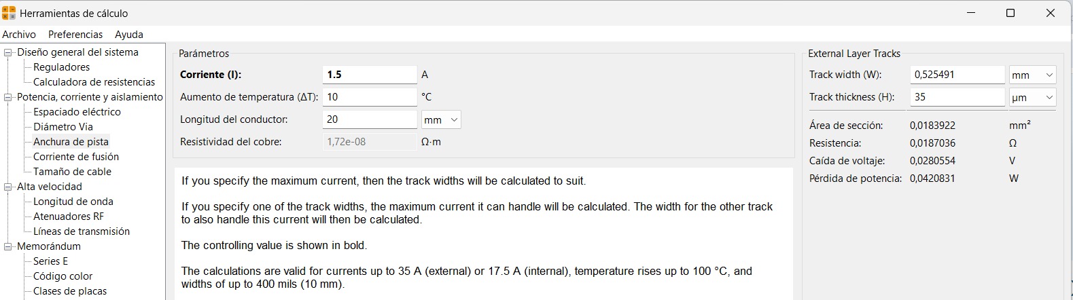This screenshot has height=300, width=1073.
Task: Click the Longitud del conductor field
Action: (369, 119)
